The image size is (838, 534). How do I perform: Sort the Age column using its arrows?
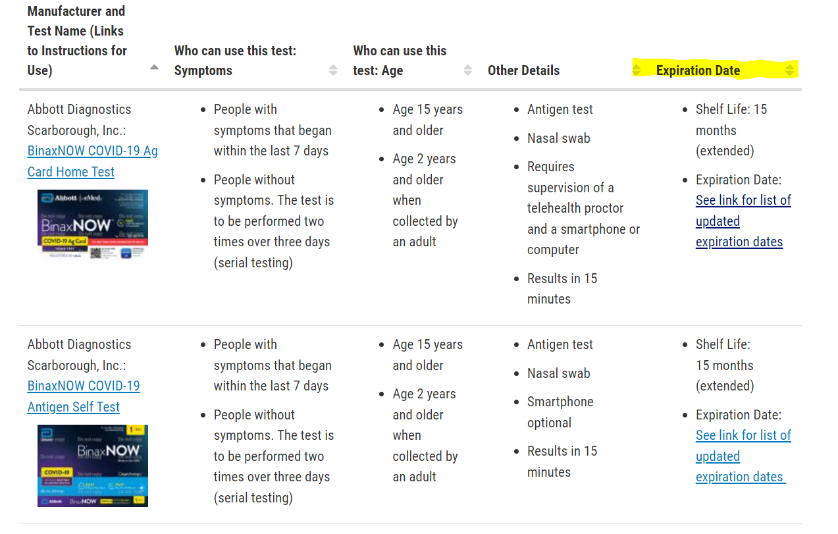coord(468,70)
